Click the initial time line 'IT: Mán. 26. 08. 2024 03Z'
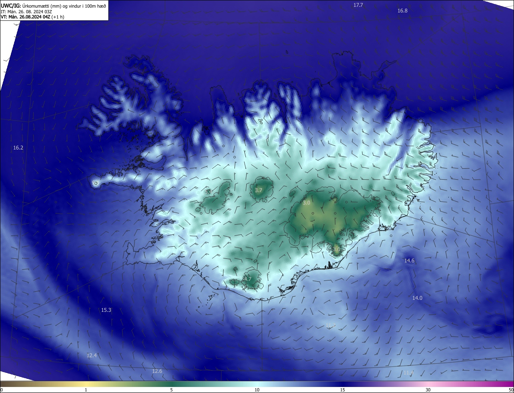 [26, 11]
